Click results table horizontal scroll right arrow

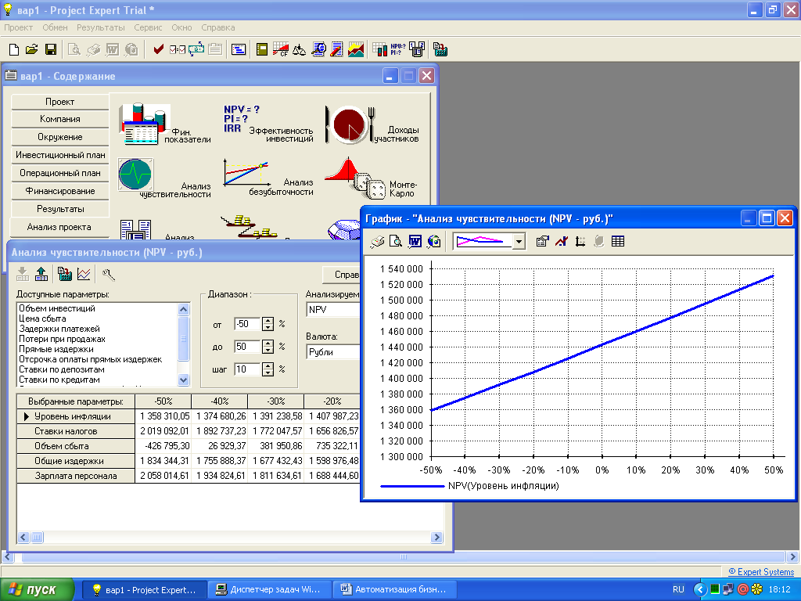(436, 537)
